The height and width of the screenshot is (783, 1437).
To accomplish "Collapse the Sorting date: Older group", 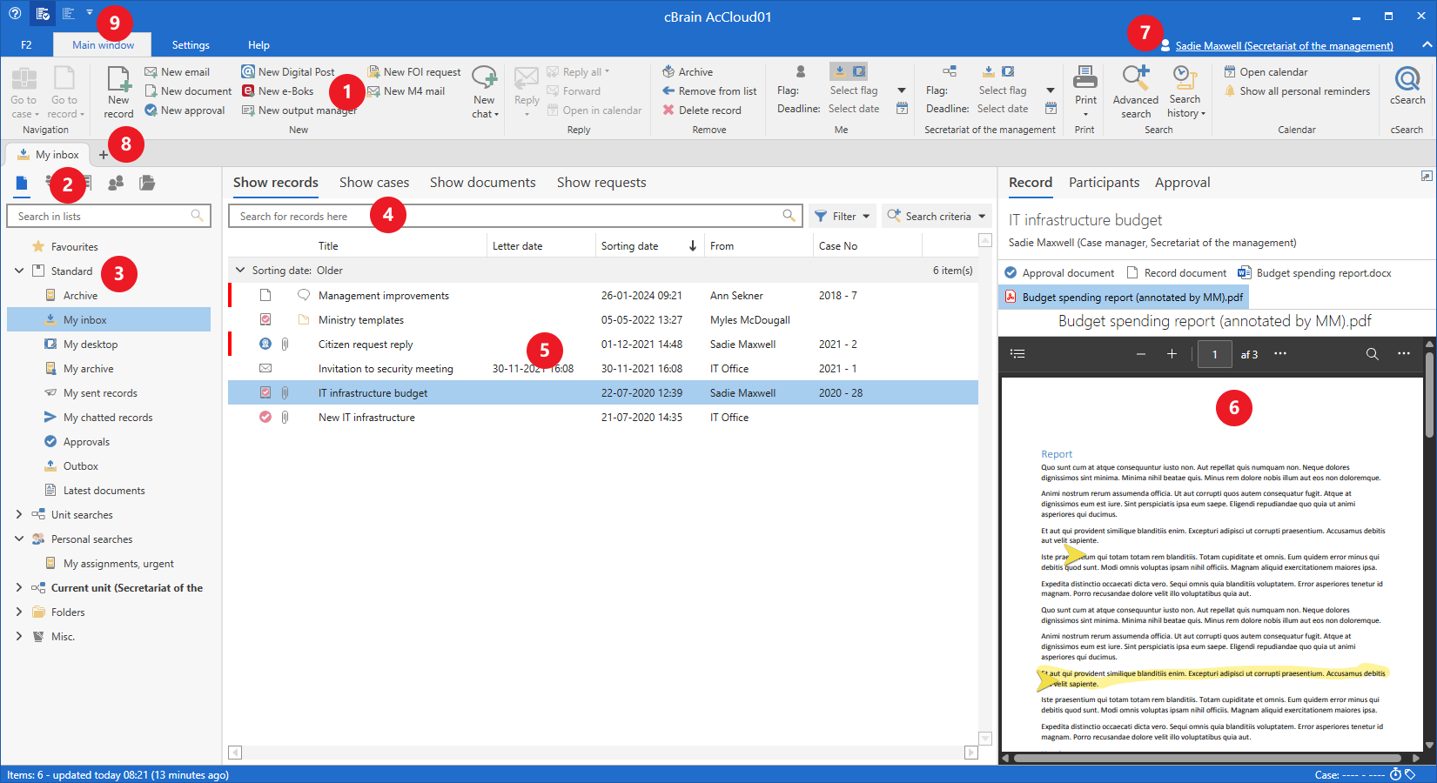I will coord(240,271).
